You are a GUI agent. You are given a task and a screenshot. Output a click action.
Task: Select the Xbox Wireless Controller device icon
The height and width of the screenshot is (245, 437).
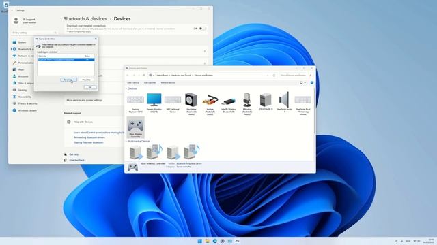coord(135,127)
